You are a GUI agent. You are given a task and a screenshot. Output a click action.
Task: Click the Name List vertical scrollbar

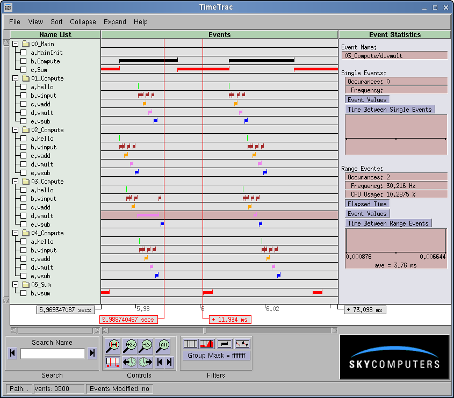click(x=6, y=172)
